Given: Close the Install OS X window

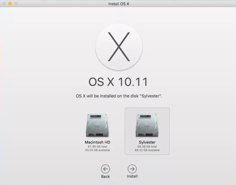Looking at the screenshot, I should [4, 4].
